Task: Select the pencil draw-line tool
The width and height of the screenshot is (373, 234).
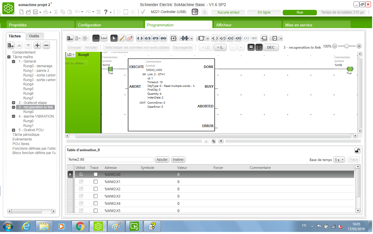Action: [x=122, y=38]
